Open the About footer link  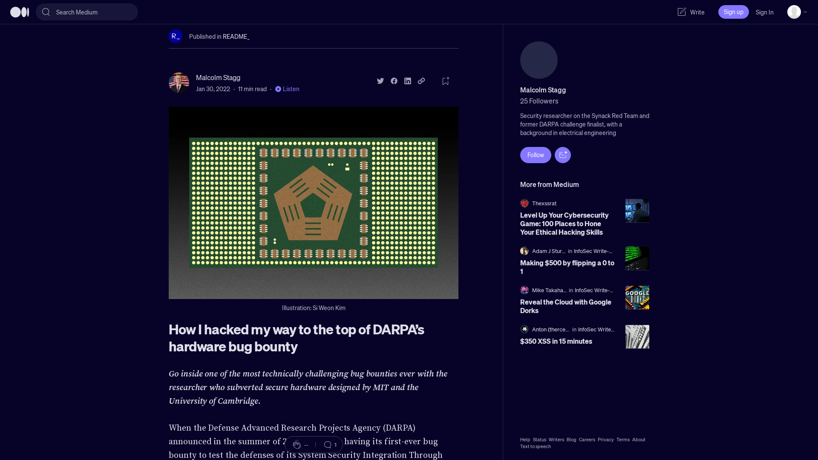(x=639, y=440)
